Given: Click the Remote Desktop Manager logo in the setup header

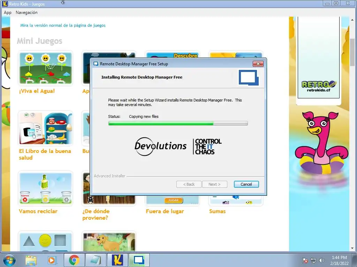Looking at the screenshot, I should 249,78.
